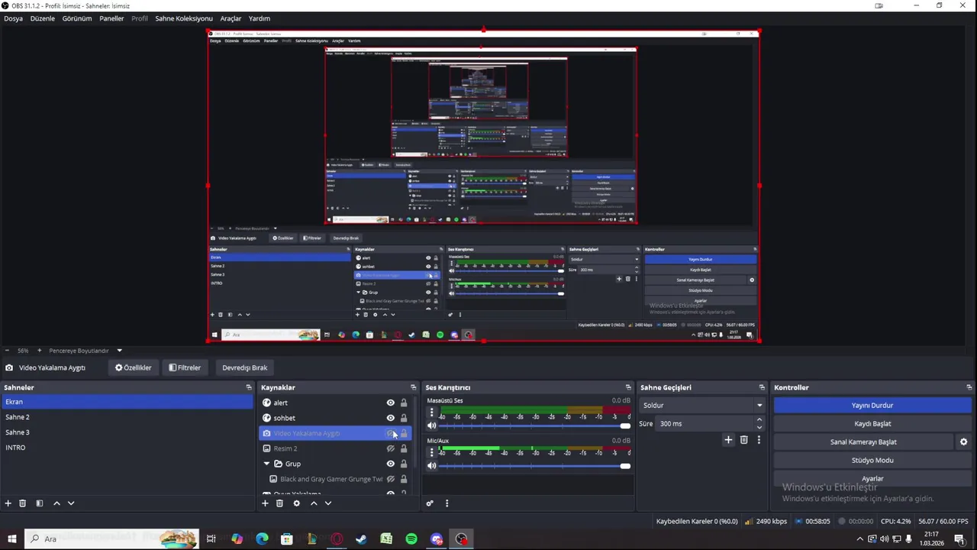Screen dimensions: 977x550
Task: Open the Sahne Koleksiyonu menu
Action: point(184,18)
